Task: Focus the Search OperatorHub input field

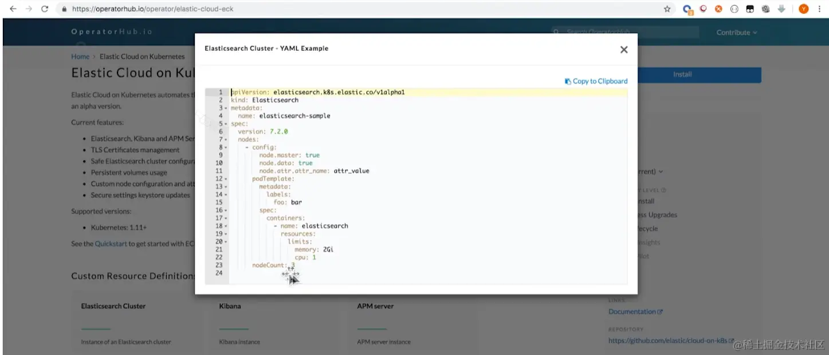Action: pos(625,32)
